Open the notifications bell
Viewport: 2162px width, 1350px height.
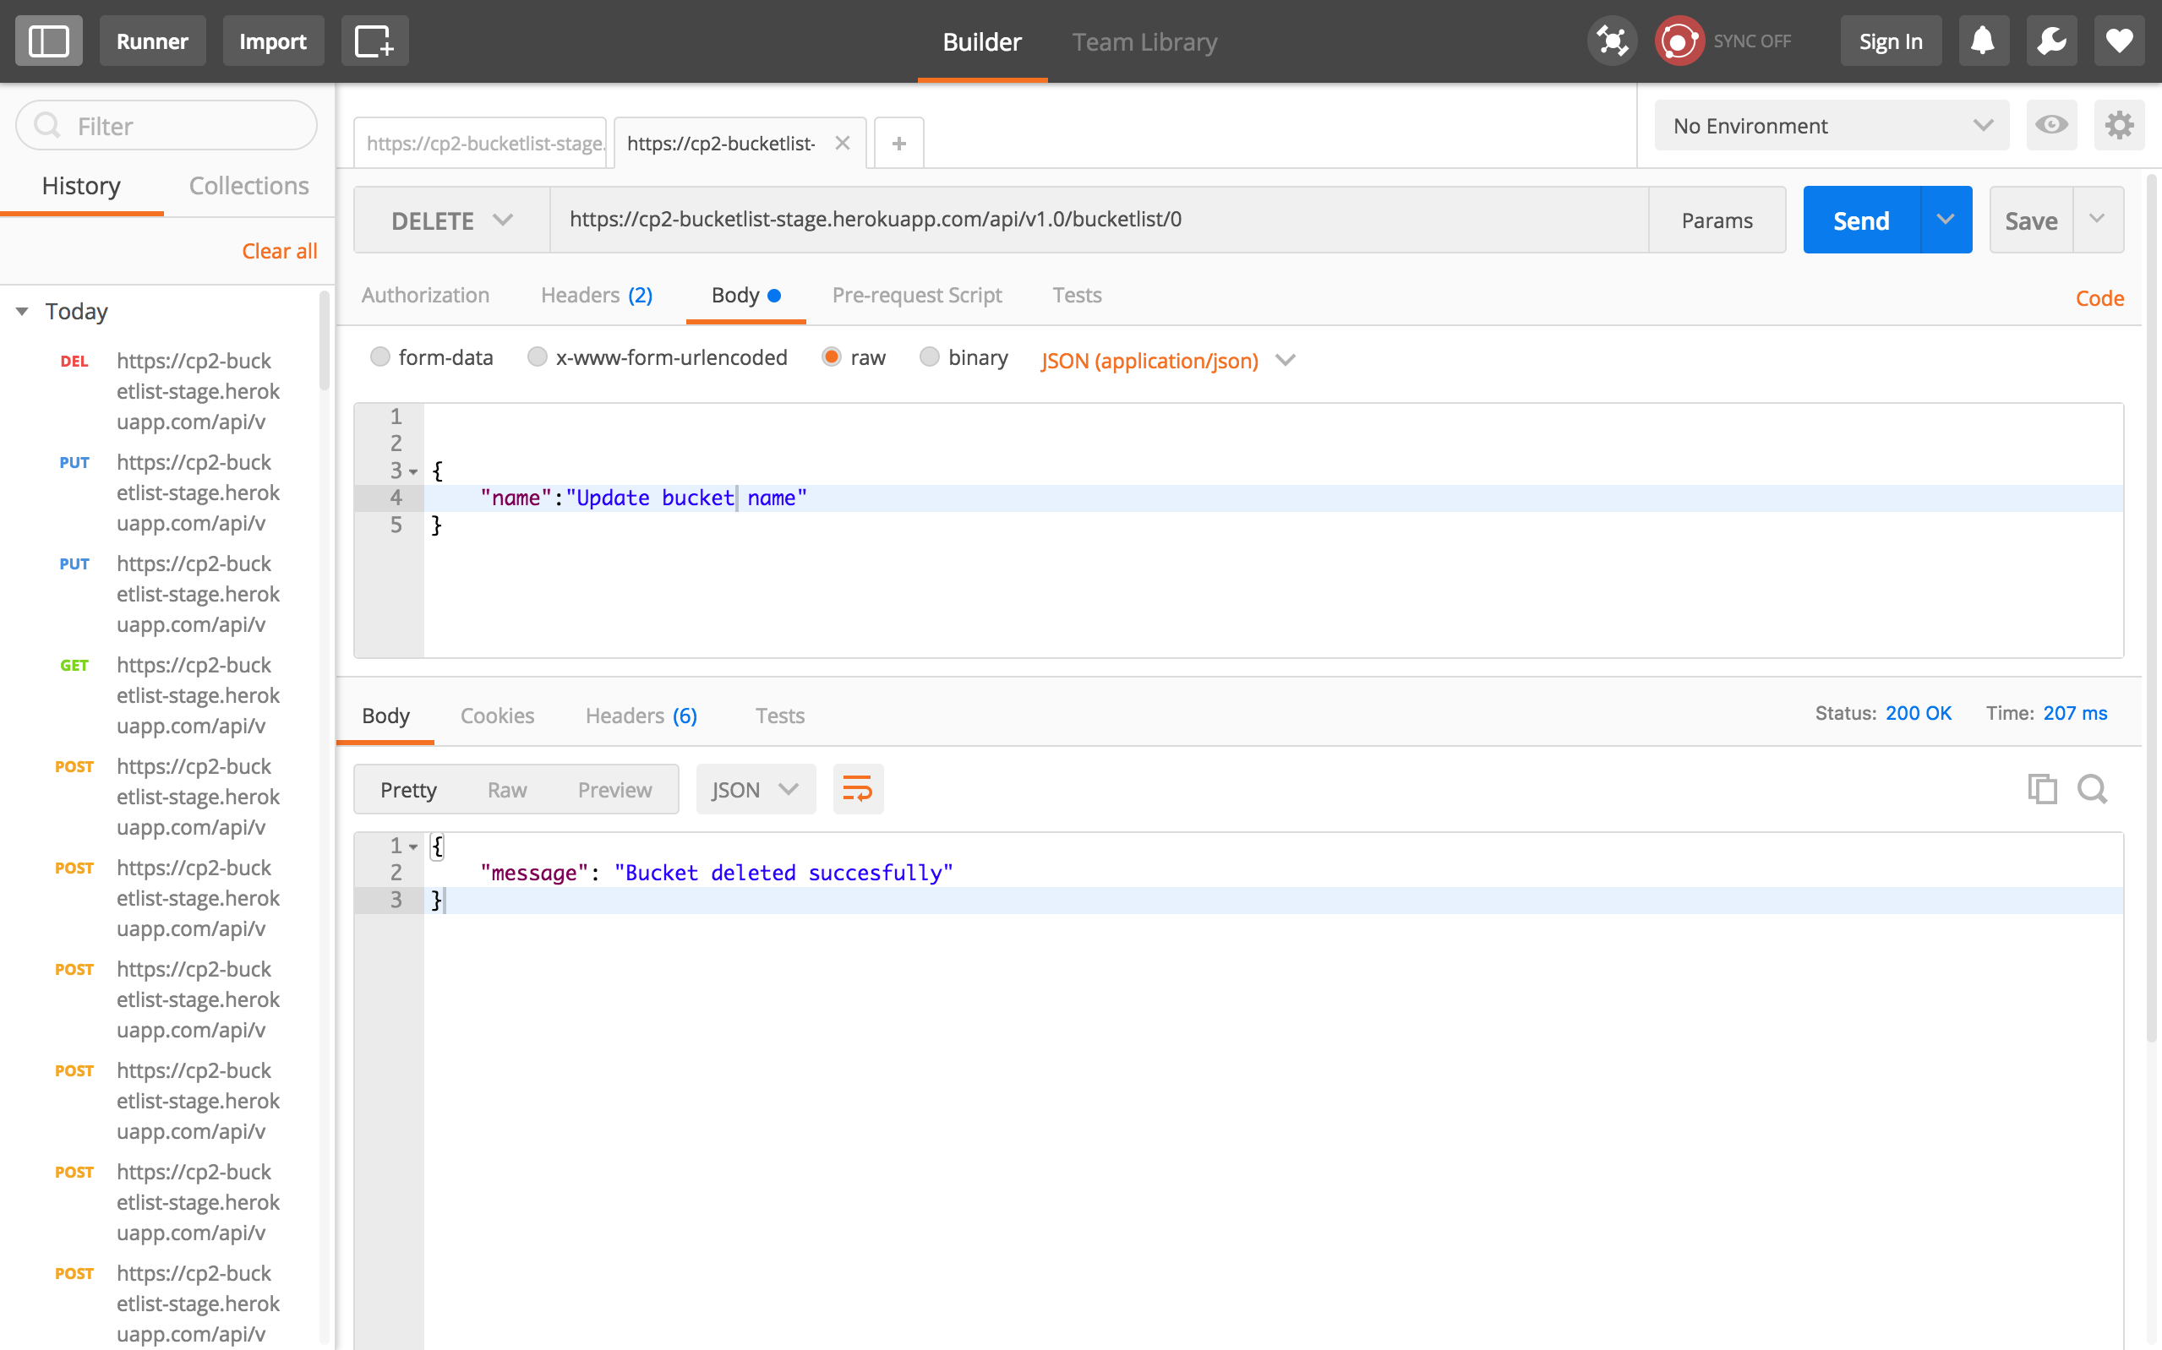coord(1983,41)
